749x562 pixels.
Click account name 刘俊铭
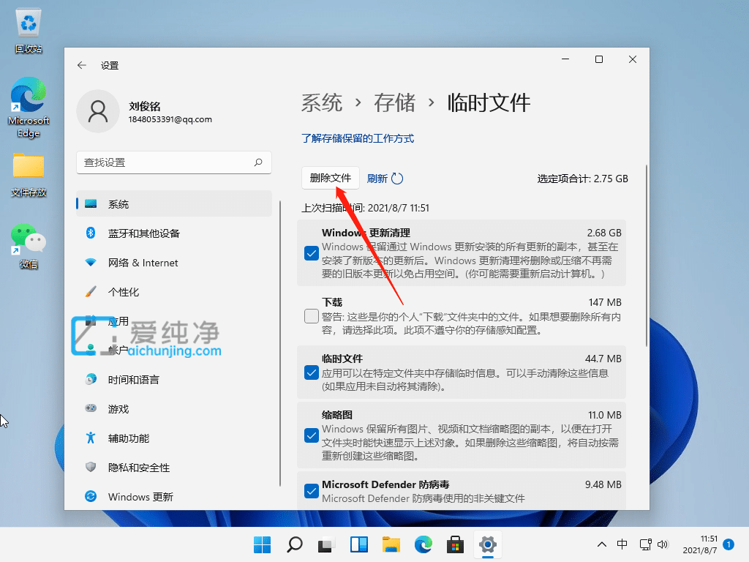(x=144, y=106)
